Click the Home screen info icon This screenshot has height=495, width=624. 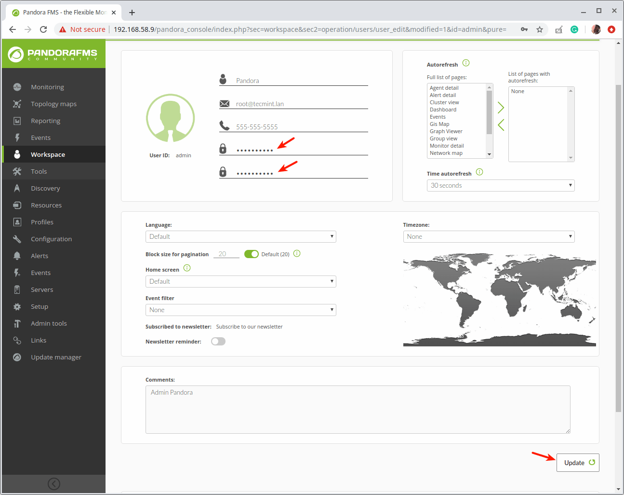[187, 268]
